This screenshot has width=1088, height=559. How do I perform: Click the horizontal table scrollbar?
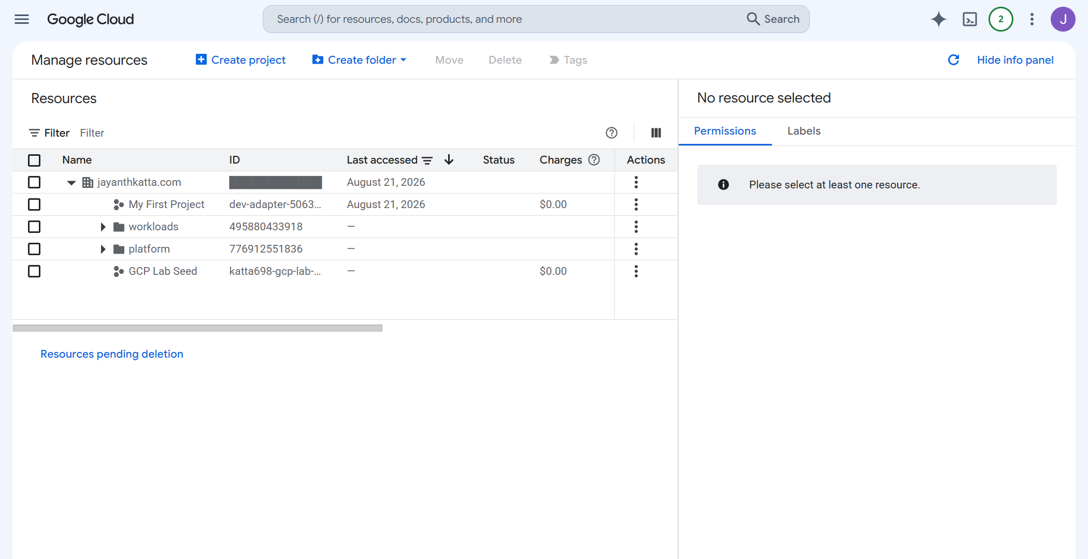coord(197,328)
